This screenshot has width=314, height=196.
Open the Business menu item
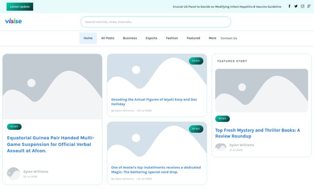pyautogui.click(x=130, y=38)
